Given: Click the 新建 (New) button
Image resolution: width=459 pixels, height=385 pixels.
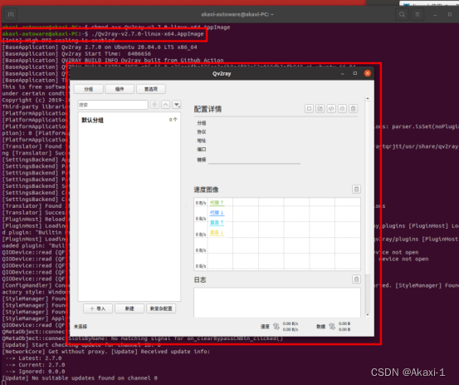Looking at the screenshot, I should coord(129,308).
